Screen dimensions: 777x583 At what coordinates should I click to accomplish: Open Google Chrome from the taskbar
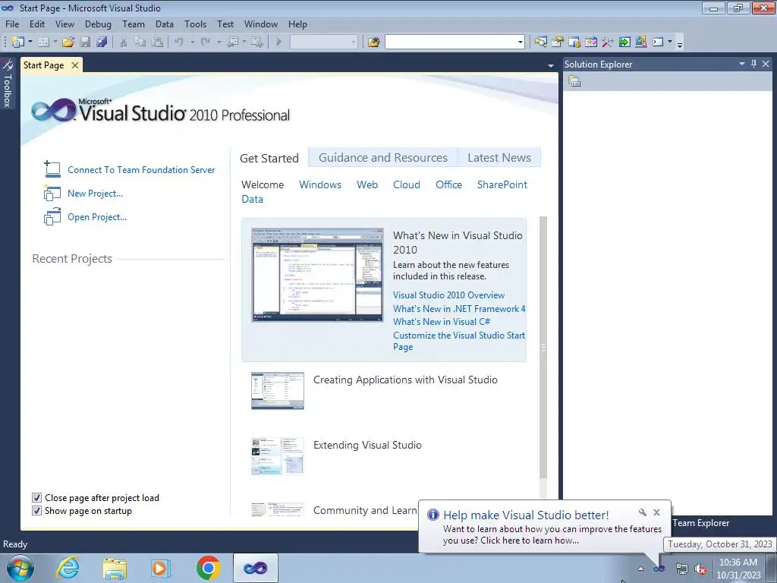pos(208,568)
